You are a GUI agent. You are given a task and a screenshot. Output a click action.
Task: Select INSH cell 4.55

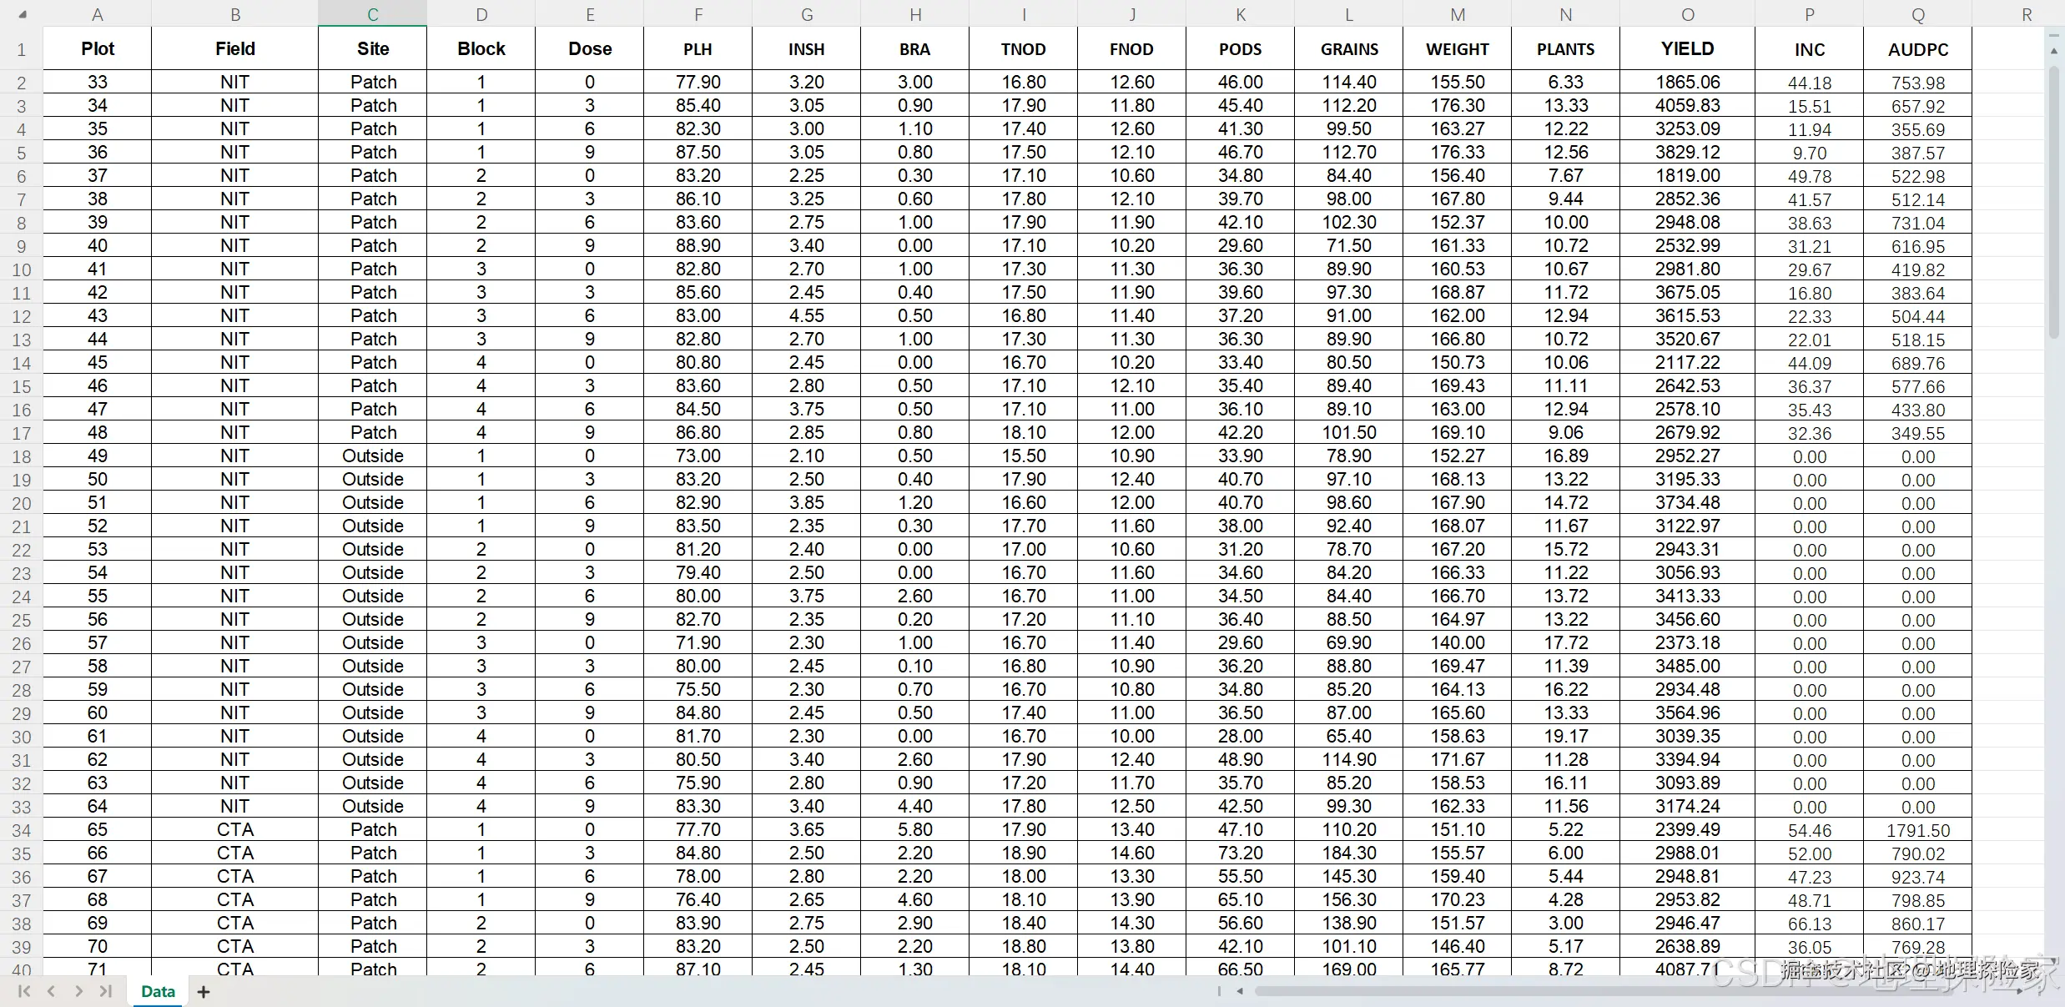click(x=807, y=316)
